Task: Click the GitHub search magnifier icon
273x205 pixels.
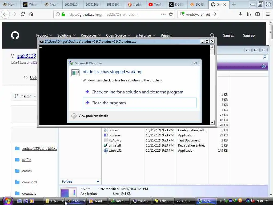Action: tap(212, 35)
